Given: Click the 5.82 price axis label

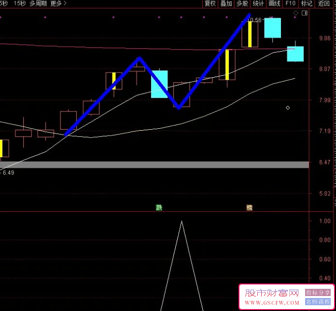Looking at the screenshot, I should pyautogui.click(x=325, y=193).
